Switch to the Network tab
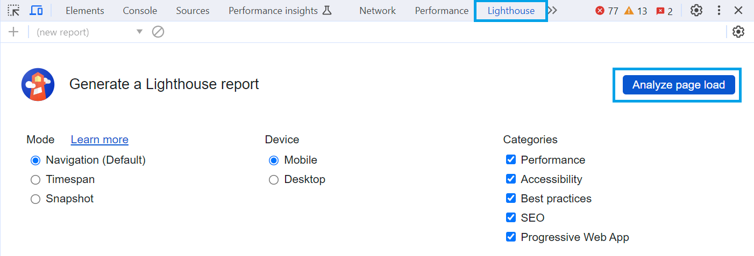This screenshot has height=256, width=754. point(378,11)
